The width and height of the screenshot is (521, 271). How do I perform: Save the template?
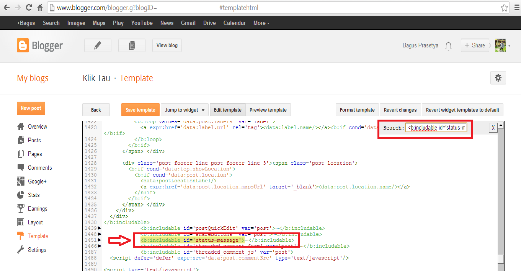click(140, 110)
